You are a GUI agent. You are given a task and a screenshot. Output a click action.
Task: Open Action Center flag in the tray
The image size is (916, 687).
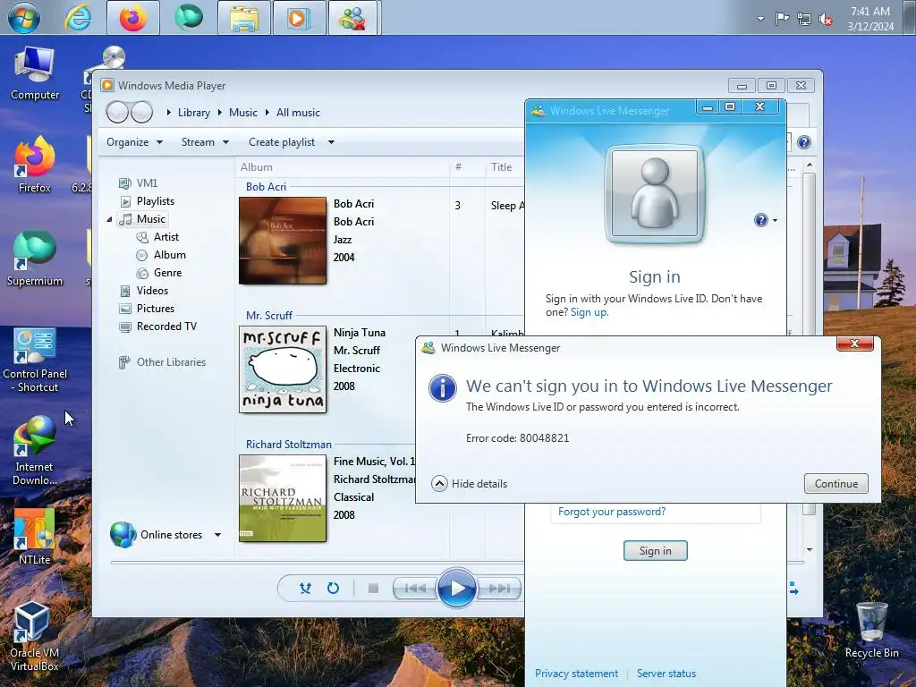point(782,19)
